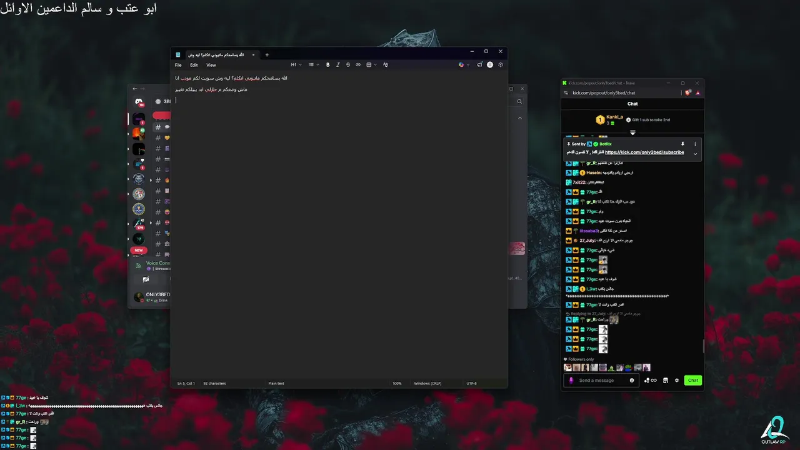Open the table insert dropdown in Notepad
The width and height of the screenshot is (800, 450).
coord(371,65)
